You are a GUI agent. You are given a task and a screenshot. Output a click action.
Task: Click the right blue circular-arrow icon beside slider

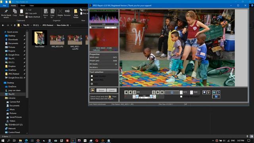pos(151,97)
